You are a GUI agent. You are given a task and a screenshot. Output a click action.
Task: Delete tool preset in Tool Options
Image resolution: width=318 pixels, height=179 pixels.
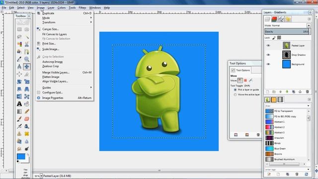[x=258, y=135]
